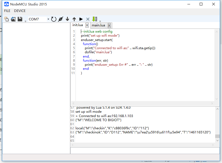Click console line with IP 192.168.1.103
Viewport: 222px width, 163px height.
click(x=104, y=116)
